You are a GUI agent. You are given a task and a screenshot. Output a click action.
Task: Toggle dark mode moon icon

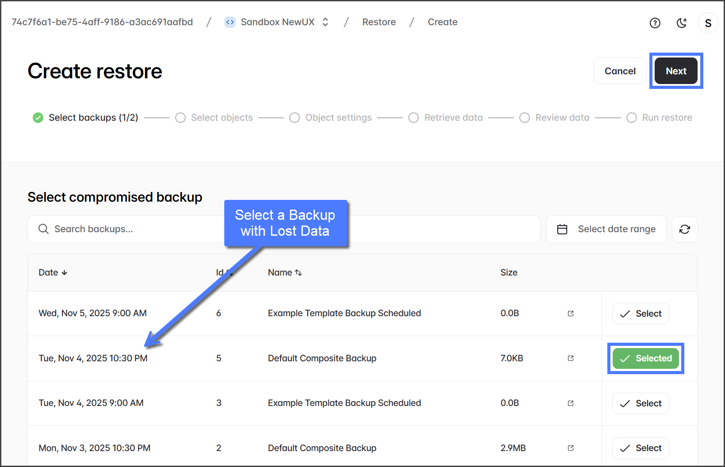click(x=682, y=23)
